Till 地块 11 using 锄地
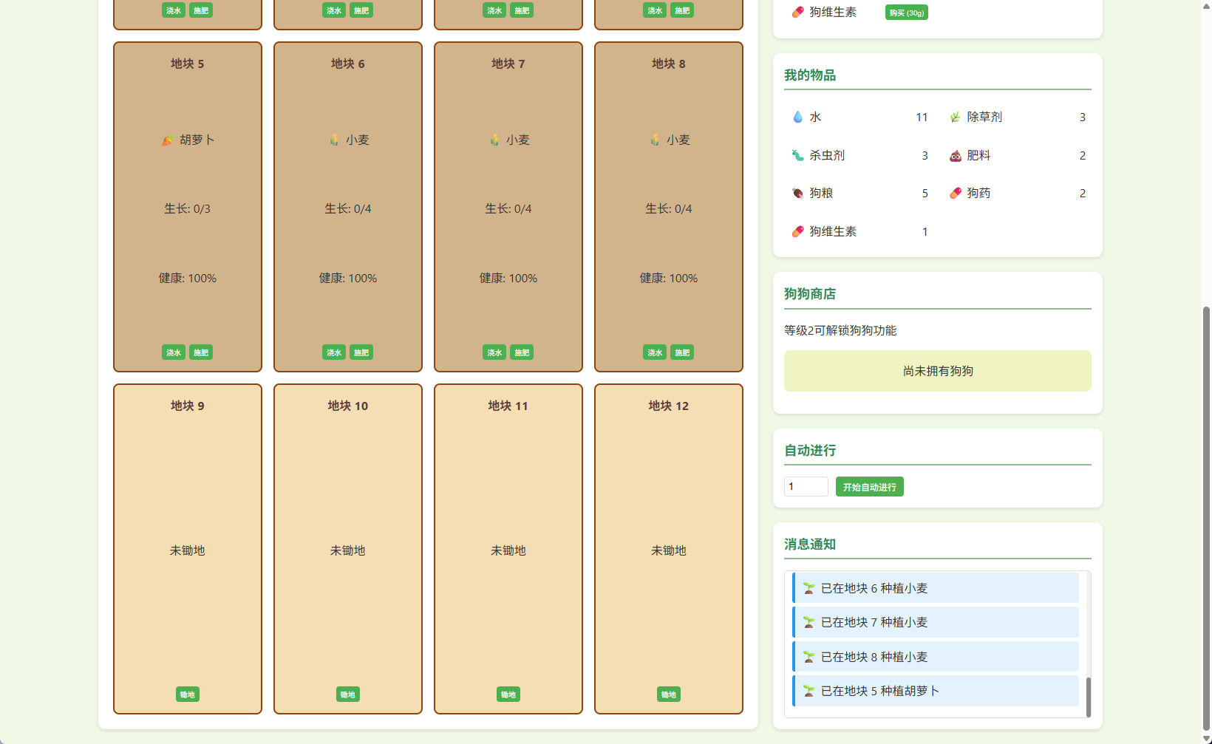This screenshot has height=744, width=1212. (508, 694)
